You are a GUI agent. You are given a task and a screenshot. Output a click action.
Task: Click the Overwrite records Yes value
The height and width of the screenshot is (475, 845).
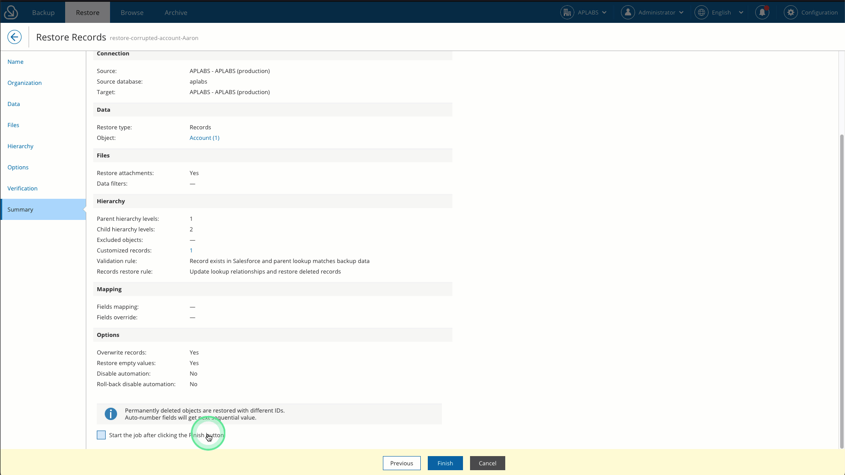pos(194,352)
